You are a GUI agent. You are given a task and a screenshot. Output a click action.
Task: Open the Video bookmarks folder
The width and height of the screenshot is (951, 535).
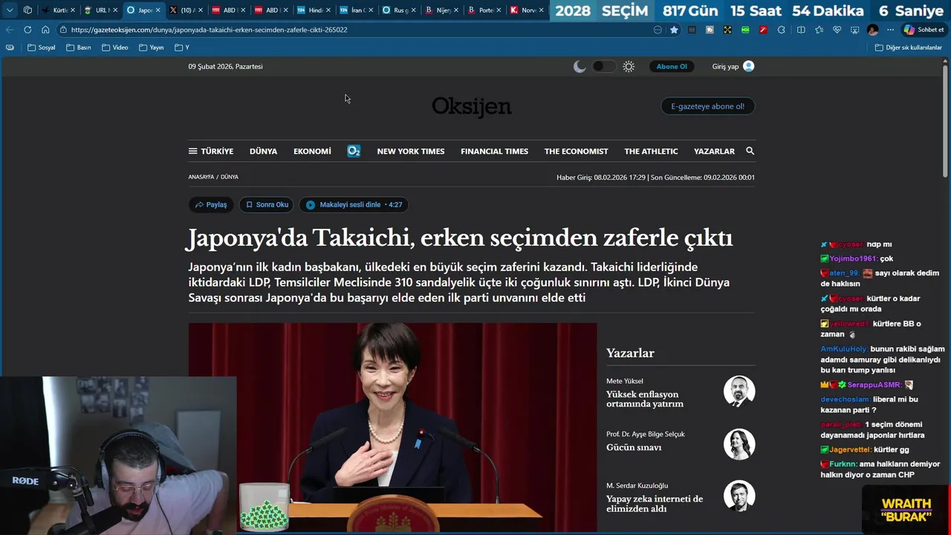click(x=115, y=48)
